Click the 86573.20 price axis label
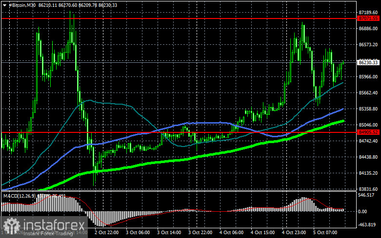The height and width of the screenshot is (238, 381). 368,45
